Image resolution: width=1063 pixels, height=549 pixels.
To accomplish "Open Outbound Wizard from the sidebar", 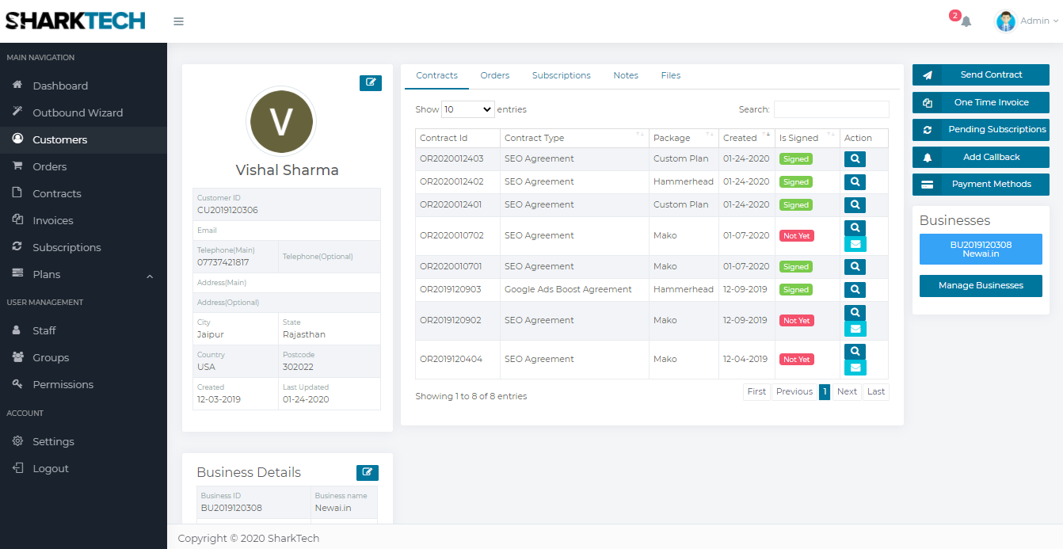I will pos(77,112).
